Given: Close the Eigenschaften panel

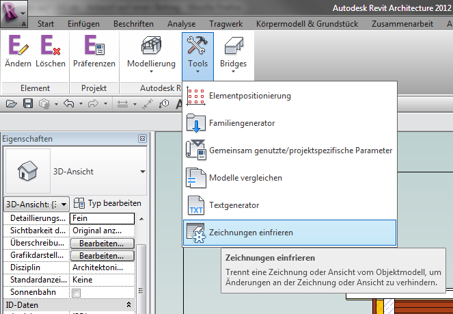Looking at the screenshot, I should tap(142, 138).
